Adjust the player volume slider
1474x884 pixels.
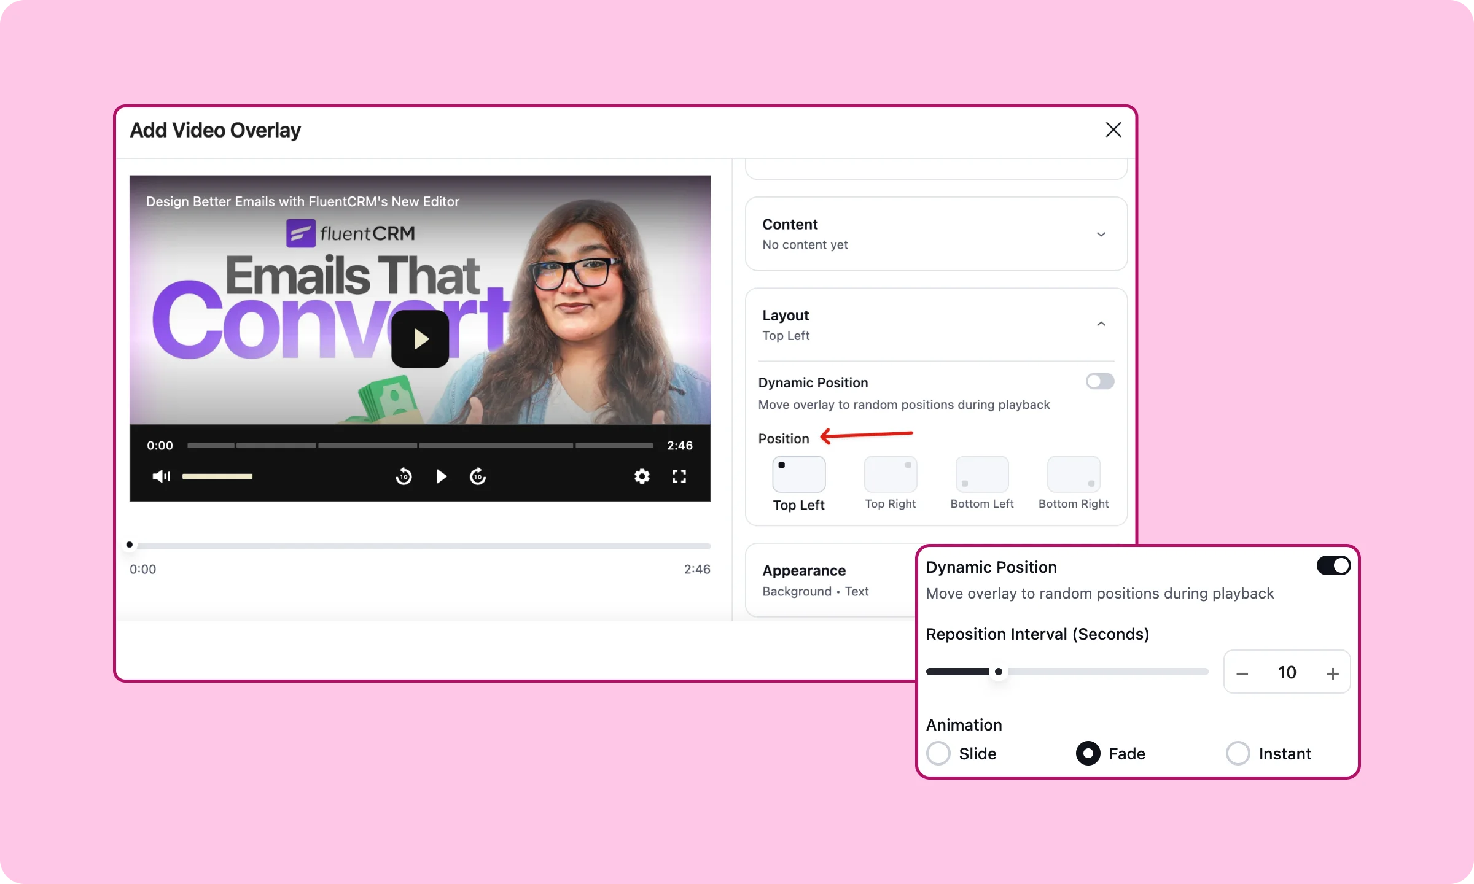tap(217, 476)
